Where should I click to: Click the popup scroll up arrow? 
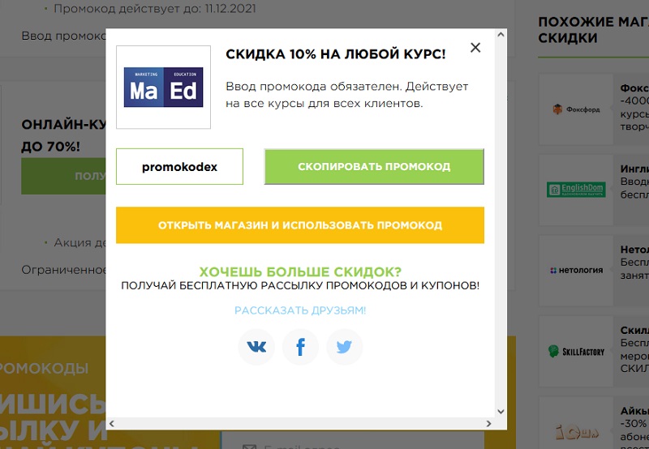[501, 35]
